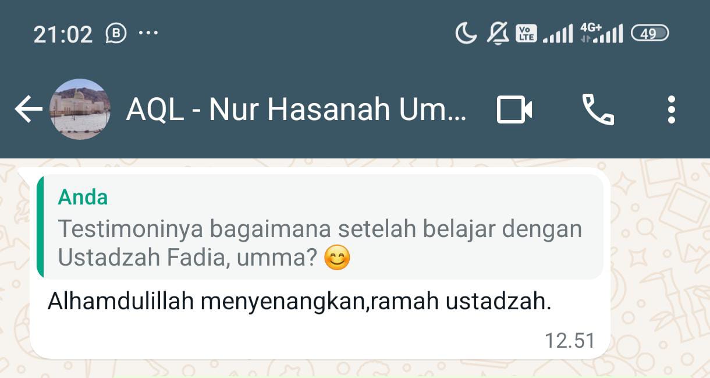Tap the smiling emoji in quoted message
This screenshot has height=378, width=710.
[x=337, y=258]
